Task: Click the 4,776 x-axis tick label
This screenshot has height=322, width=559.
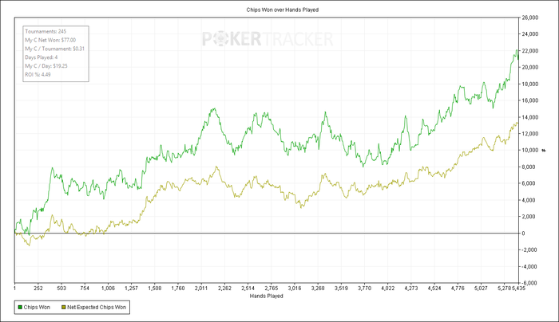Action: pyautogui.click(x=458, y=289)
